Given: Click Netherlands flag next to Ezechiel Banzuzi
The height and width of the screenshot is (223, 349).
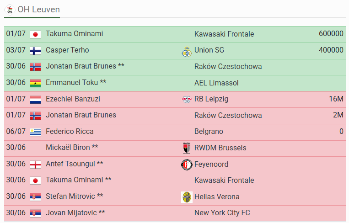Looking at the screenshot, I should (x=35, y=100).
